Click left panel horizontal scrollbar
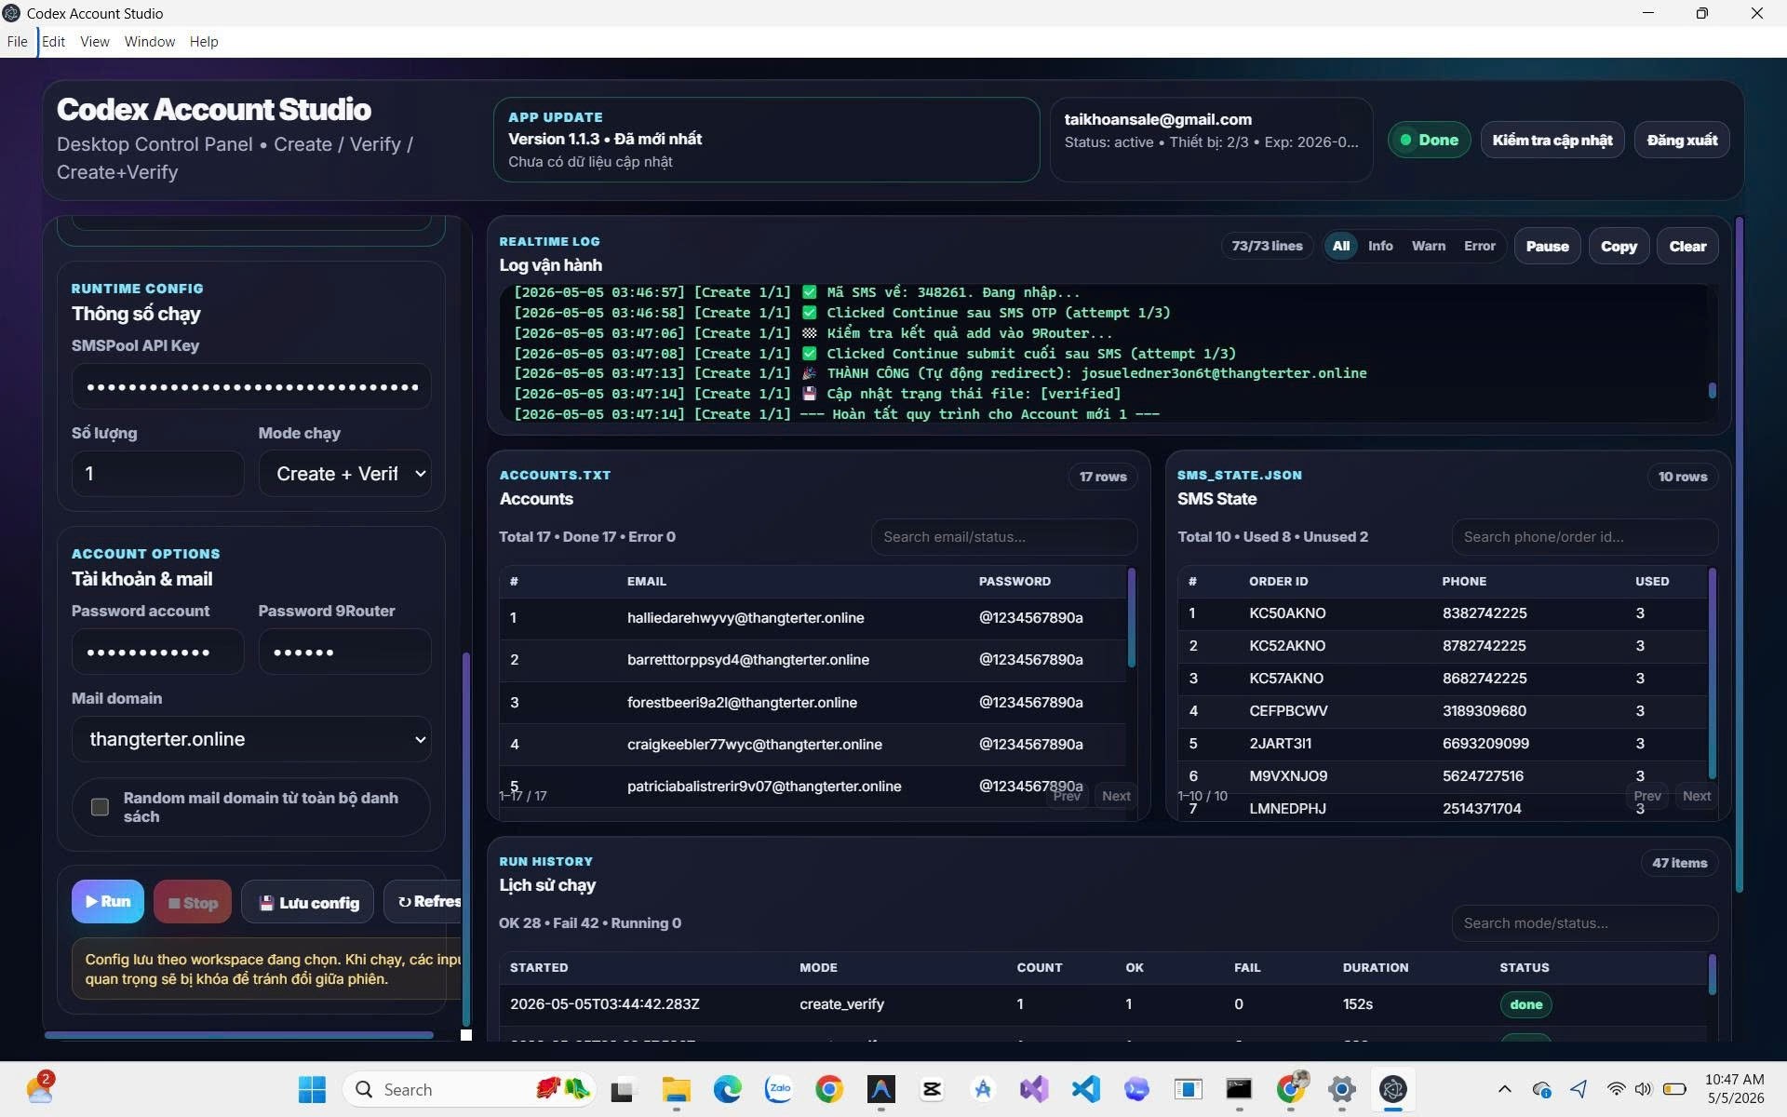The height and width of the screenshot is (1117, 1787). (x=239, y=1034)
